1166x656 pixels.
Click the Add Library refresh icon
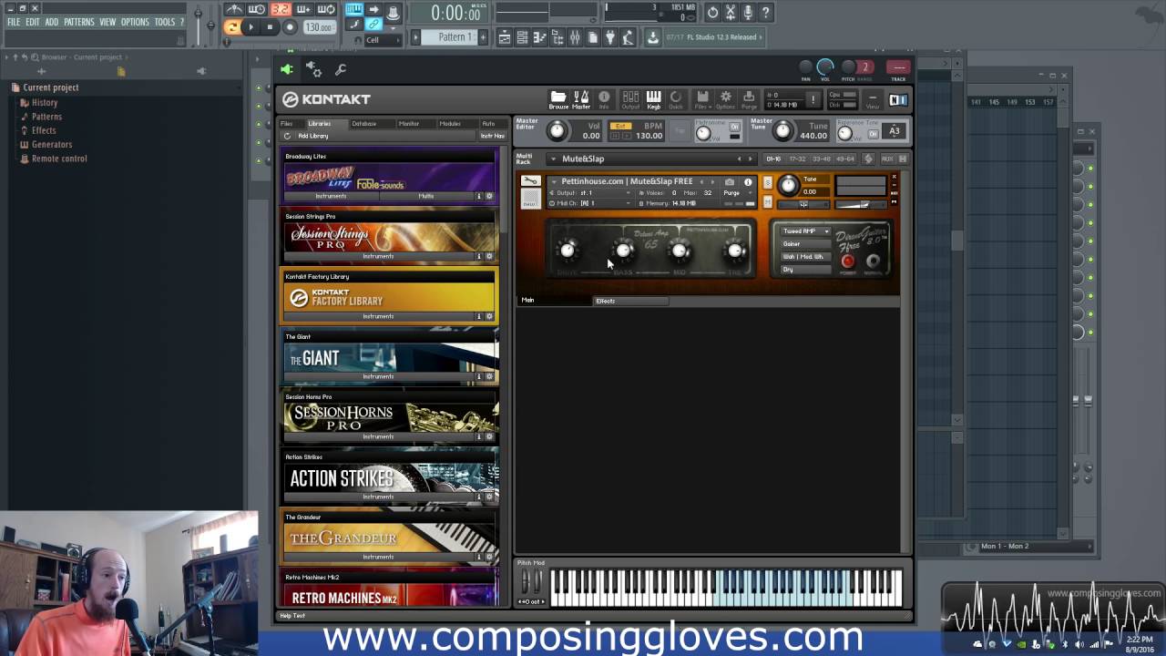click(287, 136)
